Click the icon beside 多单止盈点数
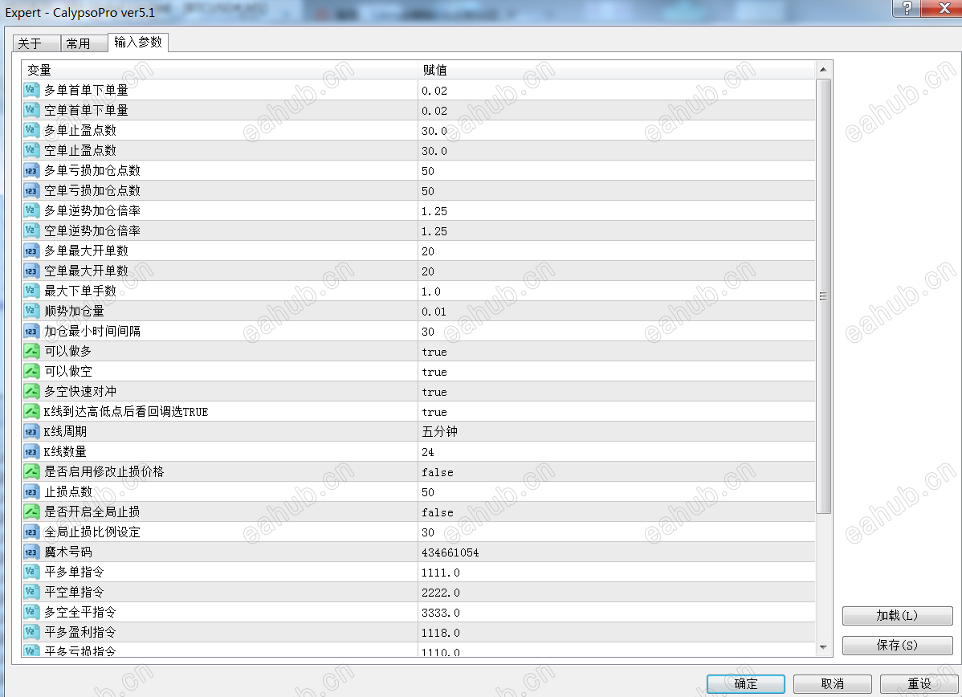 tap(31, 130)
